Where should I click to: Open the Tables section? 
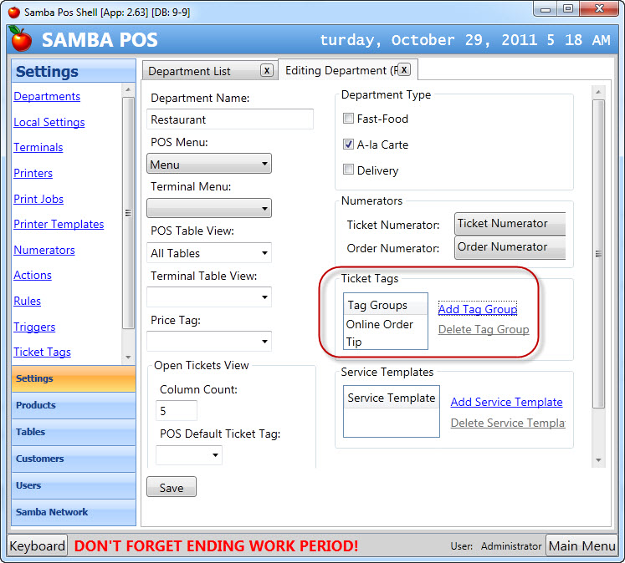point(74,432)
